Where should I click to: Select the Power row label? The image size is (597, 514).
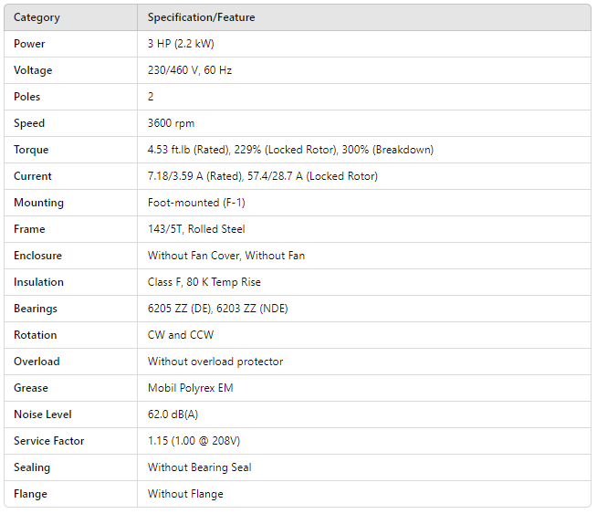[x=29, y=44]
